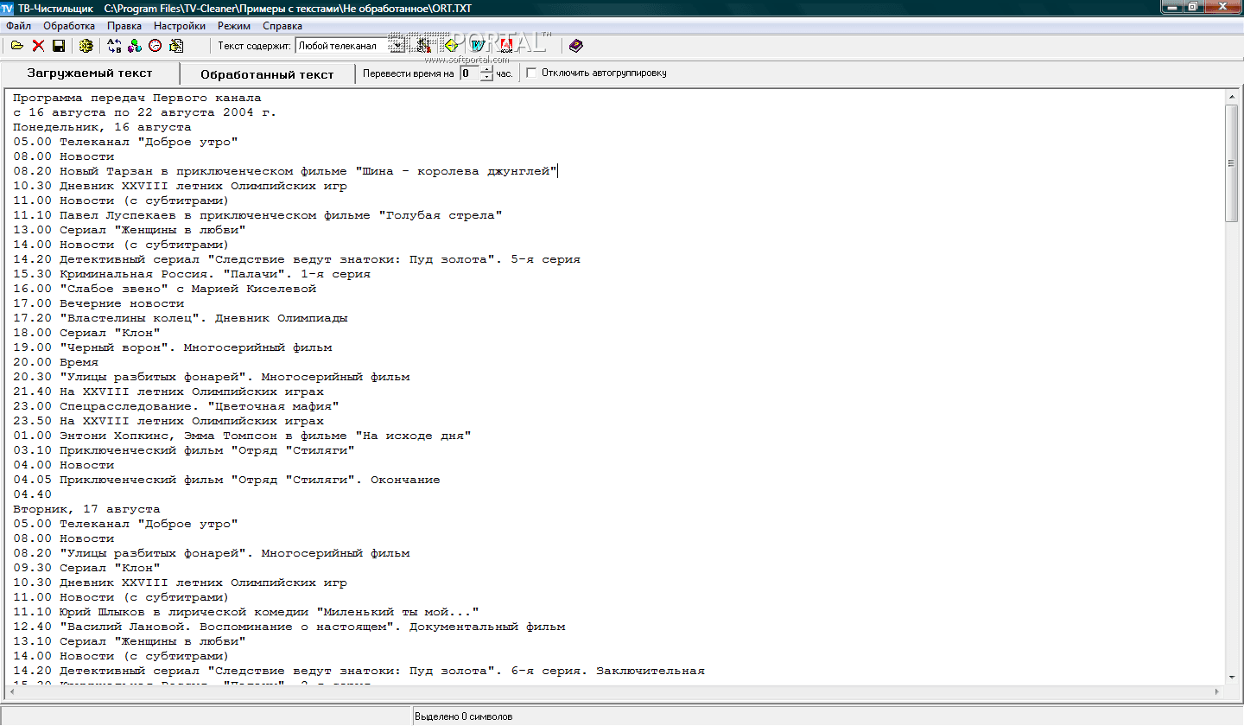Click the 13.00 Сериал 'Женщины в любви' line

click(130, 230)
